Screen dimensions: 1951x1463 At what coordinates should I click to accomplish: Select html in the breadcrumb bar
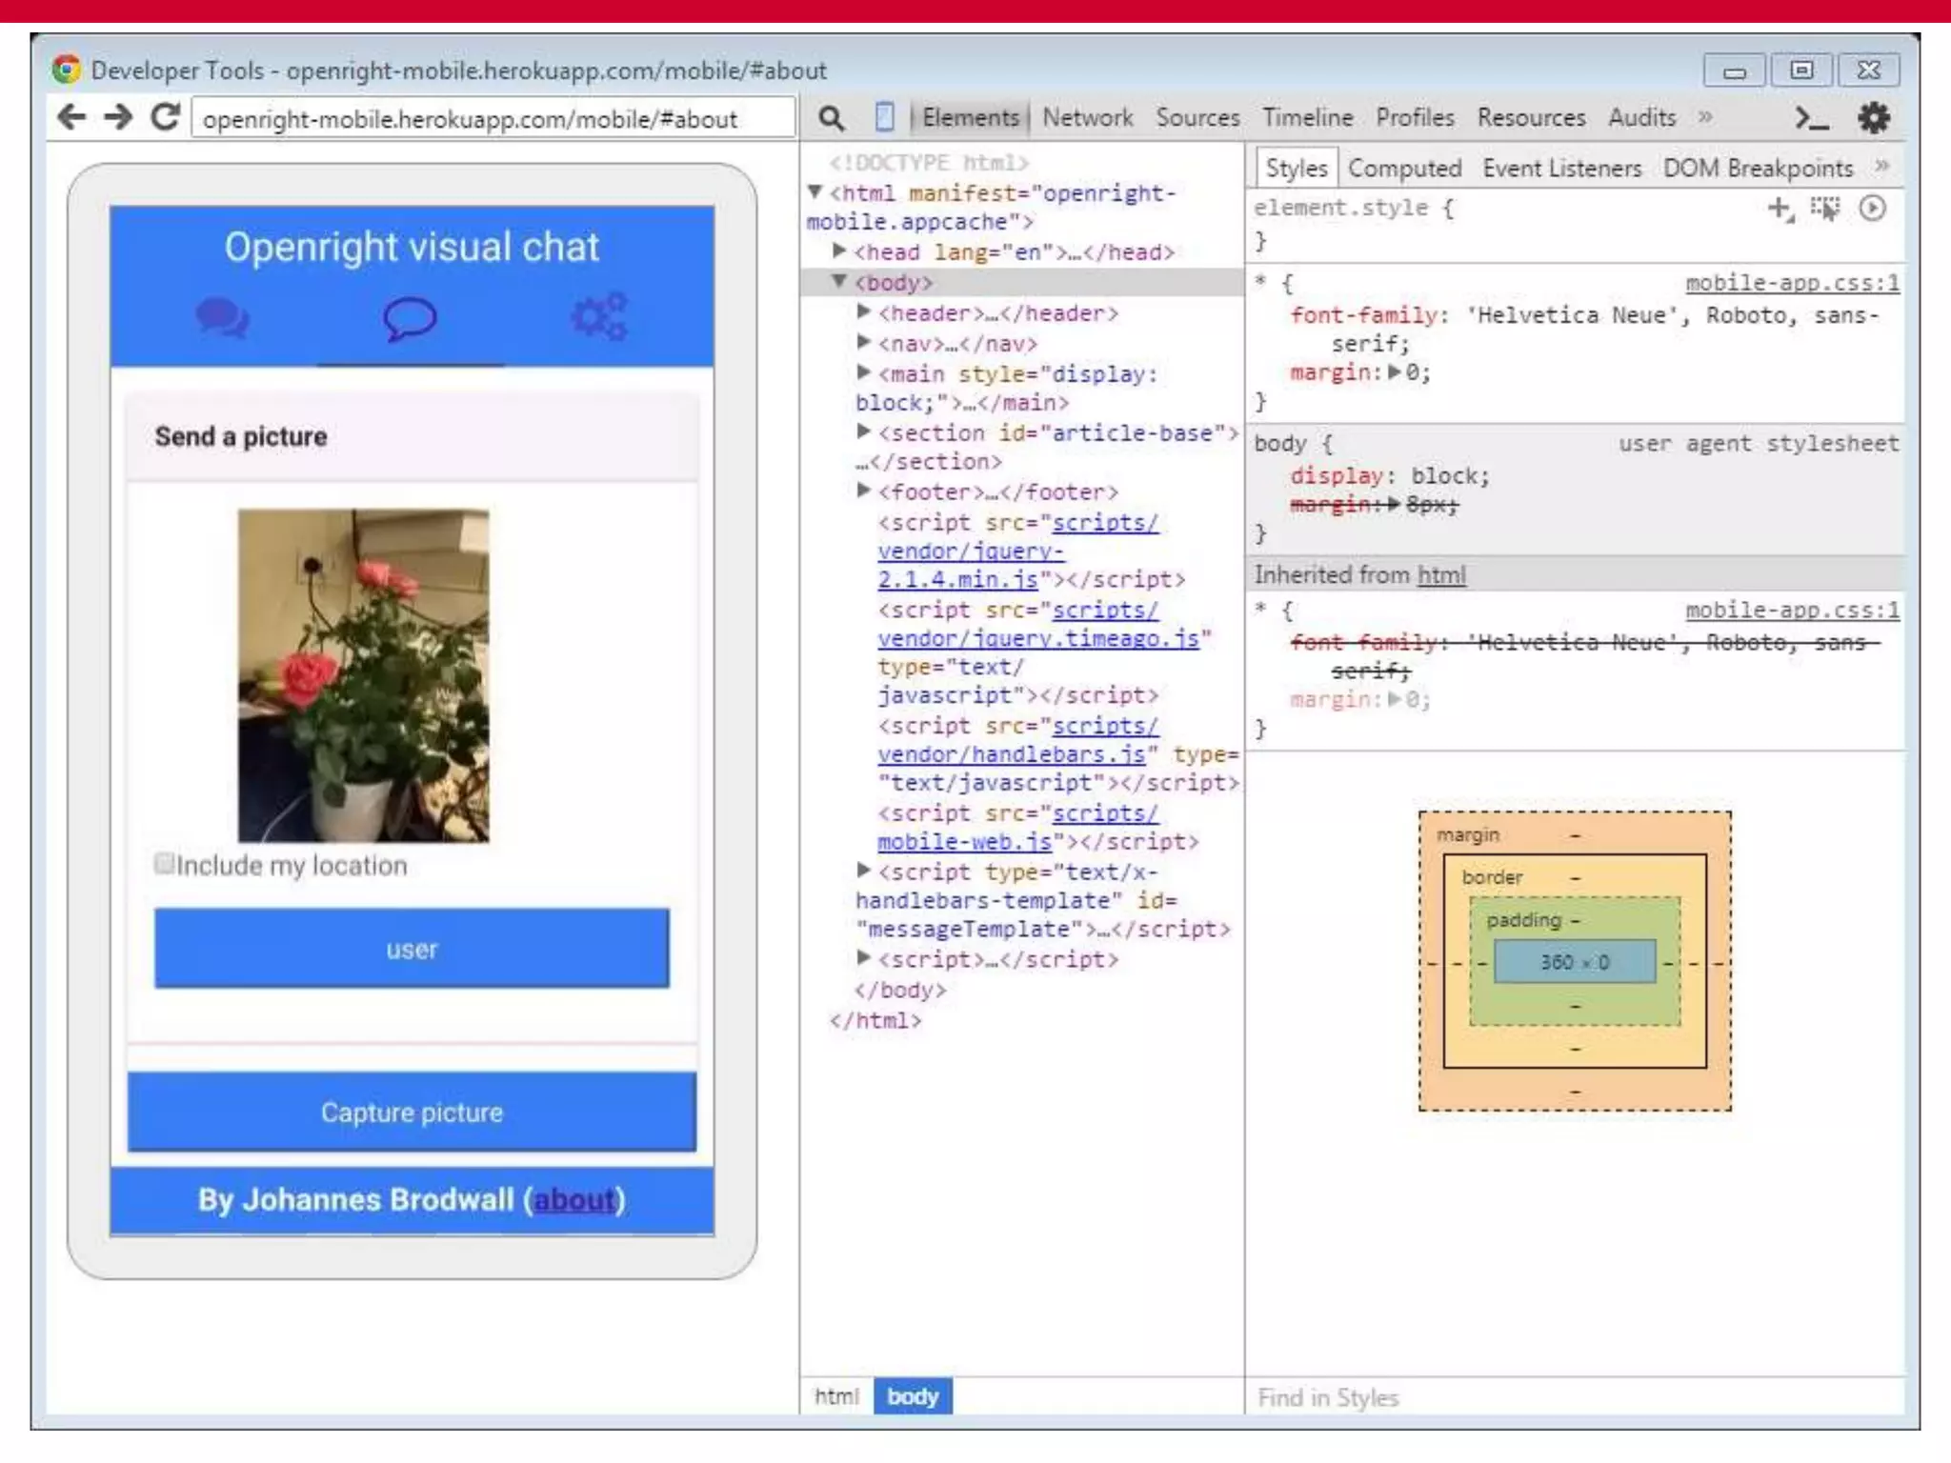tap(836, 1396)
